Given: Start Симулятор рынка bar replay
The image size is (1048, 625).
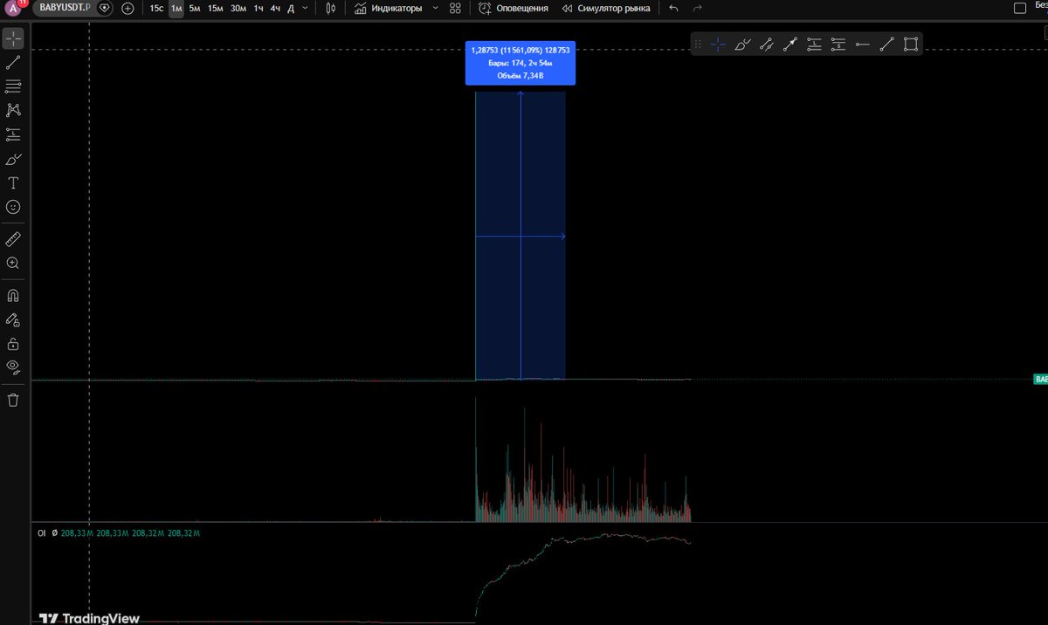Looking at the screenshot, I should (x=605, y=8).
